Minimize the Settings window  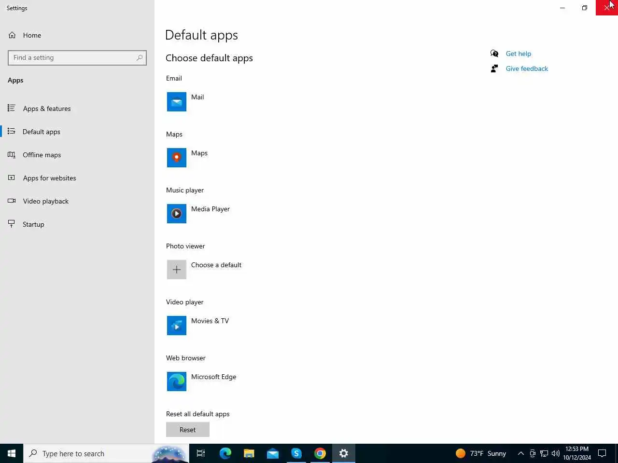[562, 8]
